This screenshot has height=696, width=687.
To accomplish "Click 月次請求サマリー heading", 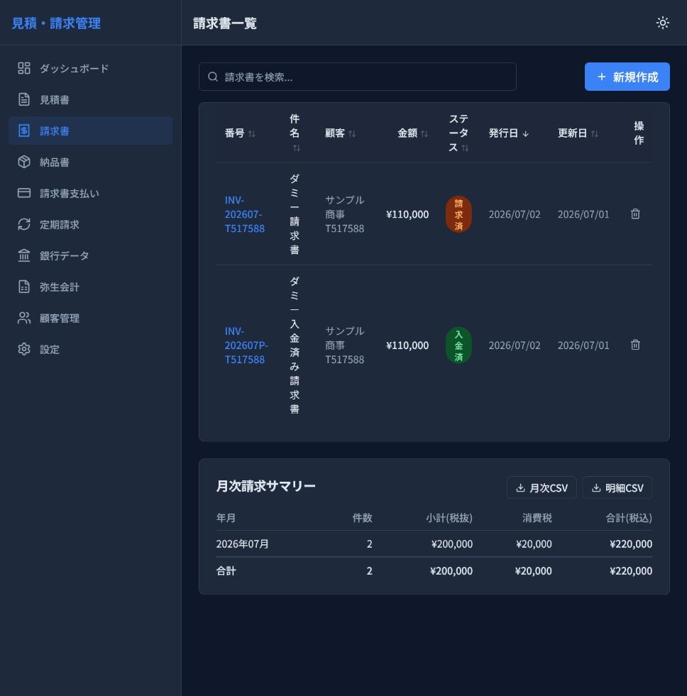I will coord(265,486).
